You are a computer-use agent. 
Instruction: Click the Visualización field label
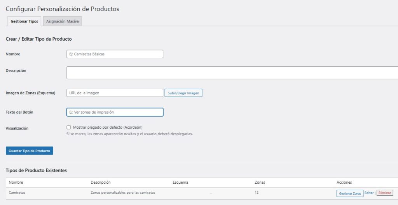coord(17,128)
